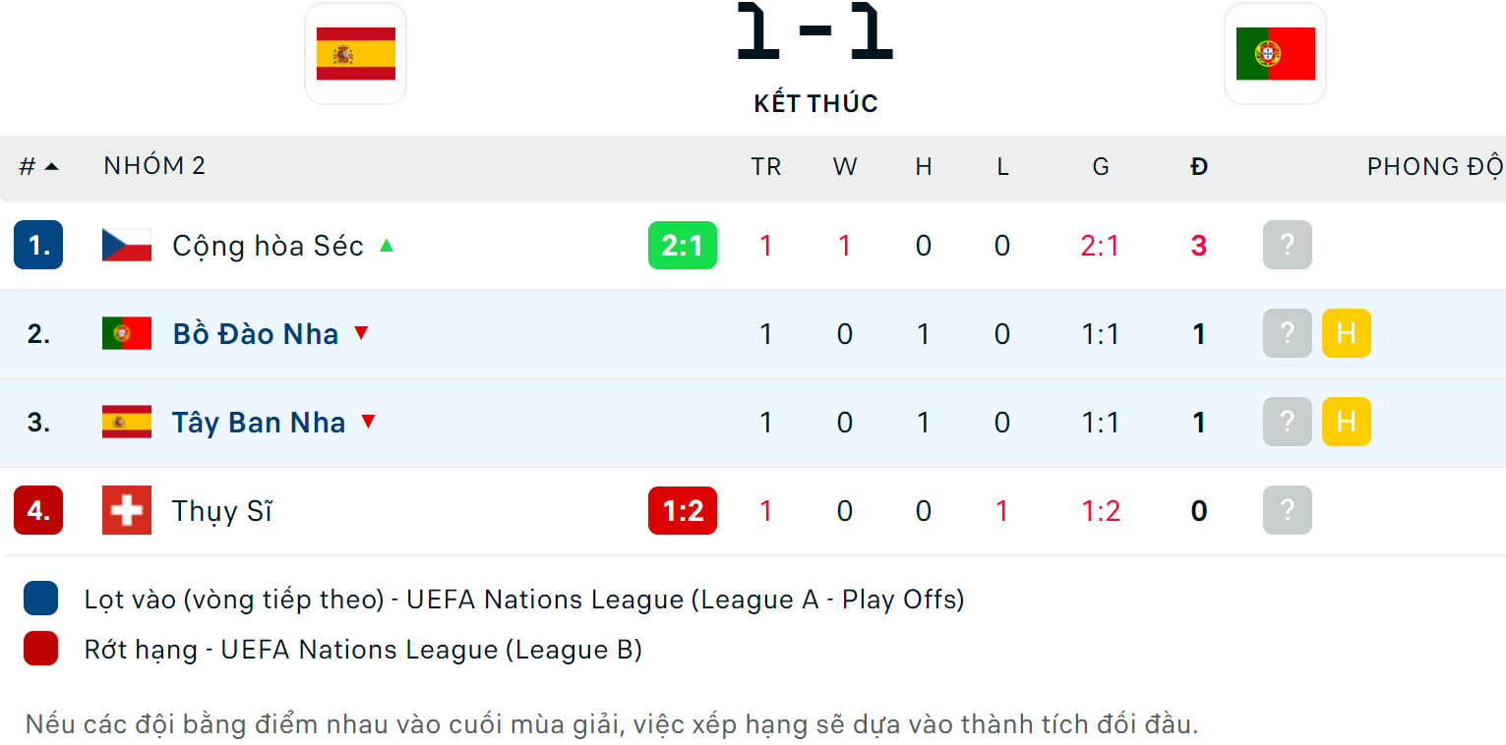1506x745 pixels.
Task: Click Czech Republic's gray question mark form badge
Action: pos(1287,245)
